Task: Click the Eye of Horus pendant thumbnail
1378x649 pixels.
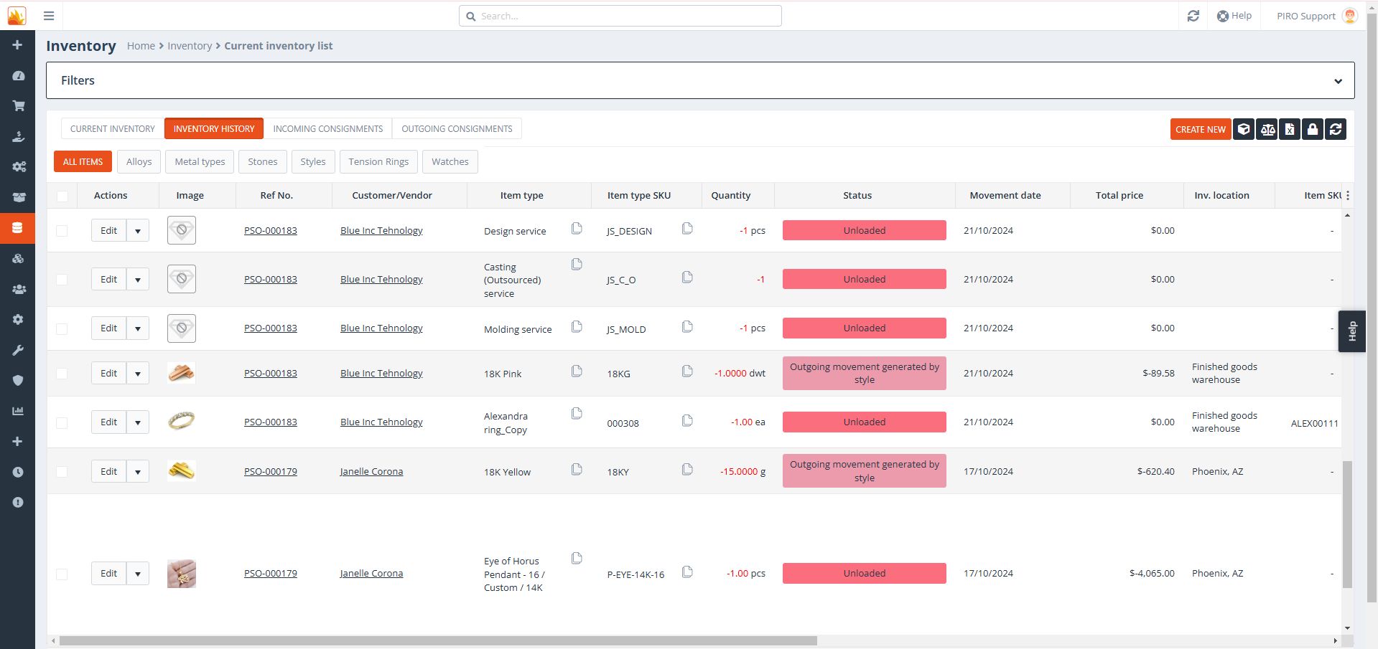Action: coord(182,574)
